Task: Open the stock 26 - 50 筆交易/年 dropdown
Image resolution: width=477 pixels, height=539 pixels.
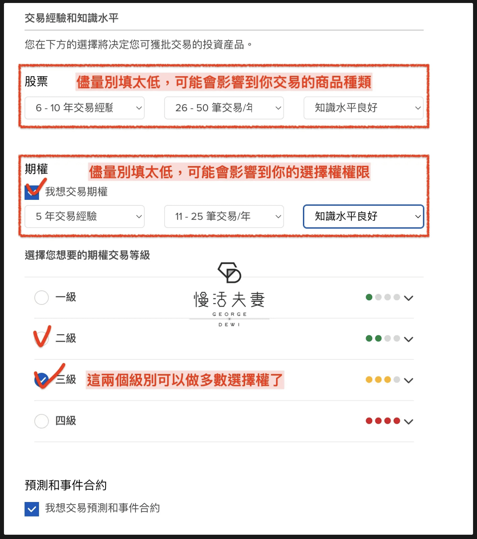Action: coord(224,108)
